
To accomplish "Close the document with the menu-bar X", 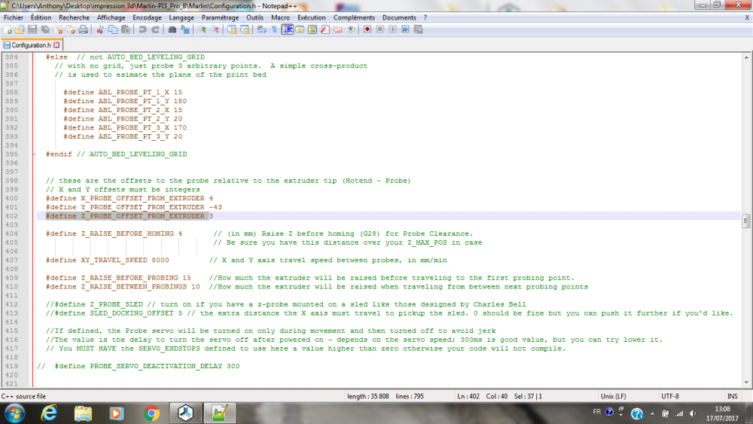I will [747, 17].
